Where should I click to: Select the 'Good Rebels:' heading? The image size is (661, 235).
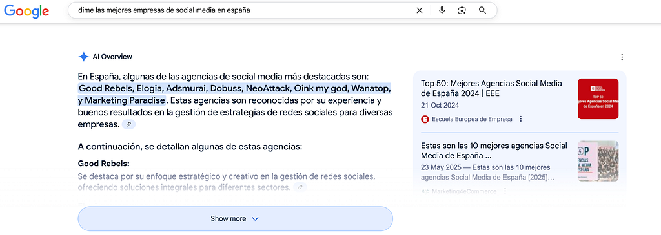pyautogui.click(x=104, y=163)
